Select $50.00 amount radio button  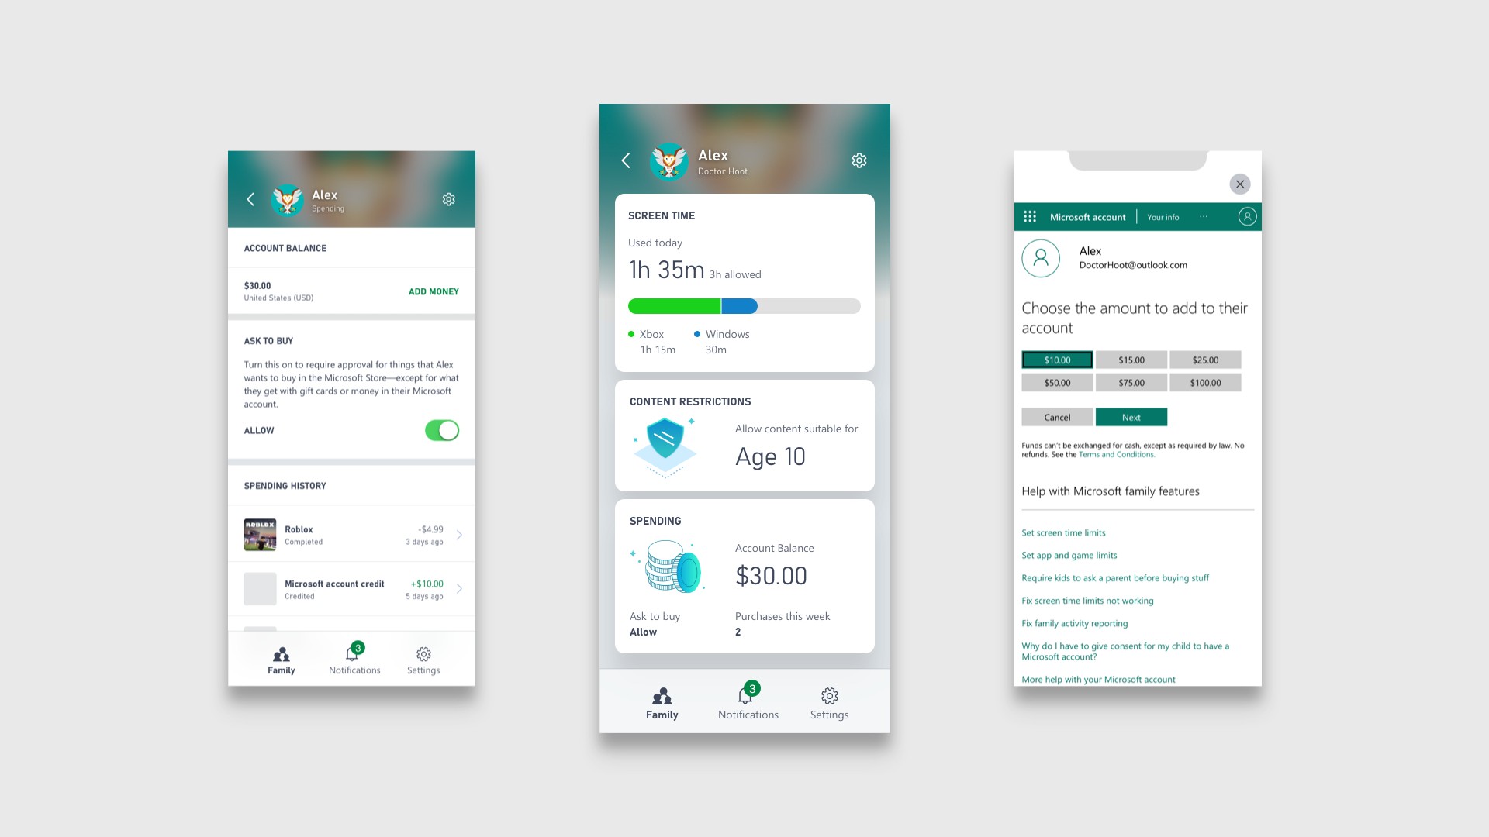tap(1056, 382)
